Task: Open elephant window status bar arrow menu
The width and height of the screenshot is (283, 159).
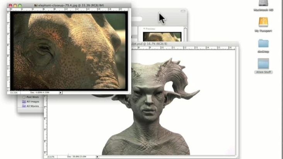Action: coord(60,93)
